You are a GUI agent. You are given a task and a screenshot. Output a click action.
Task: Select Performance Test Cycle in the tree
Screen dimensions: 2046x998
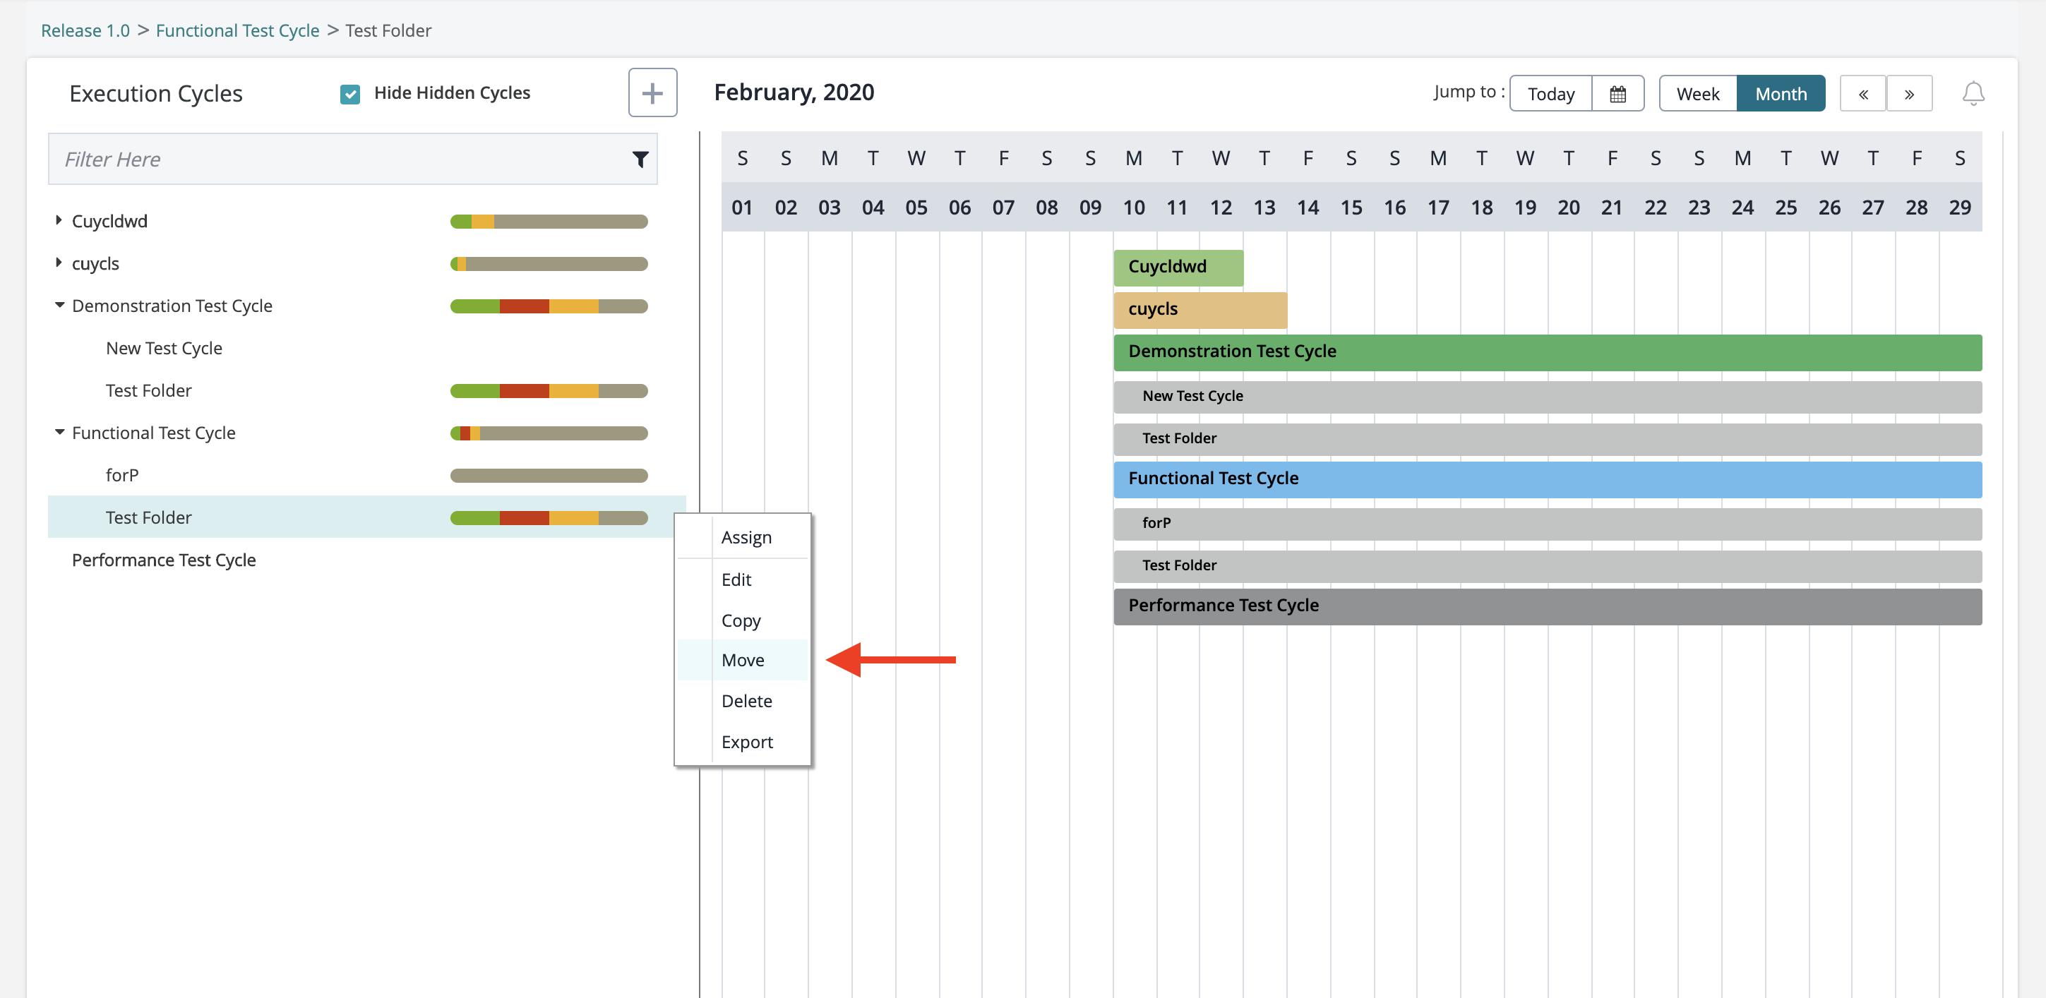[x=164, y=560]
